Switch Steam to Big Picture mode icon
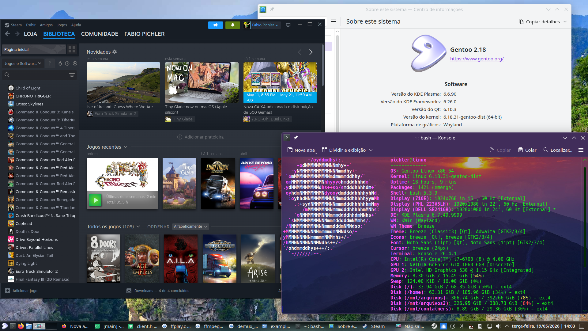Image resolution: width=588 pixels, height=331 pixels. click(x=288, y=25)
